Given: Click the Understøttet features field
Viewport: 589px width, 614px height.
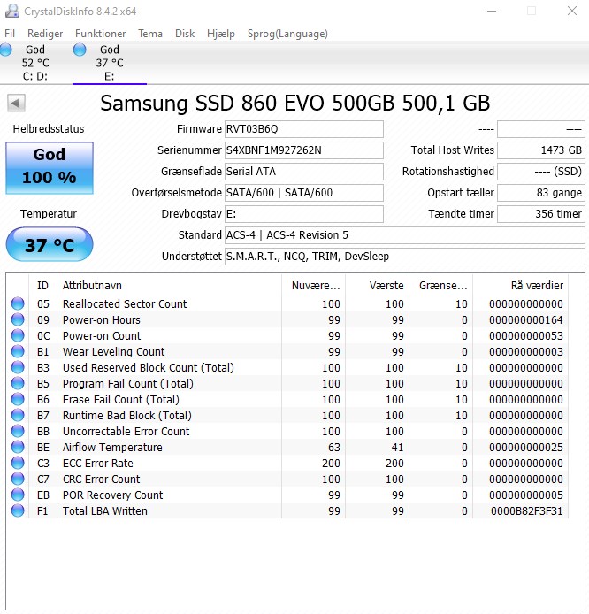Looking at the screenshot, I should point(405,256).
